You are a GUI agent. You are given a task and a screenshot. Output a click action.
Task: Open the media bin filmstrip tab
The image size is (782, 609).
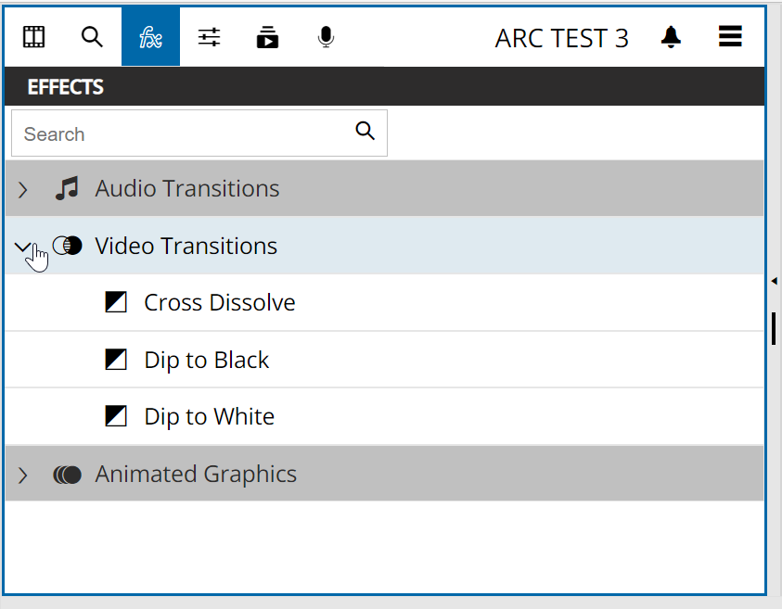point(34,37)
